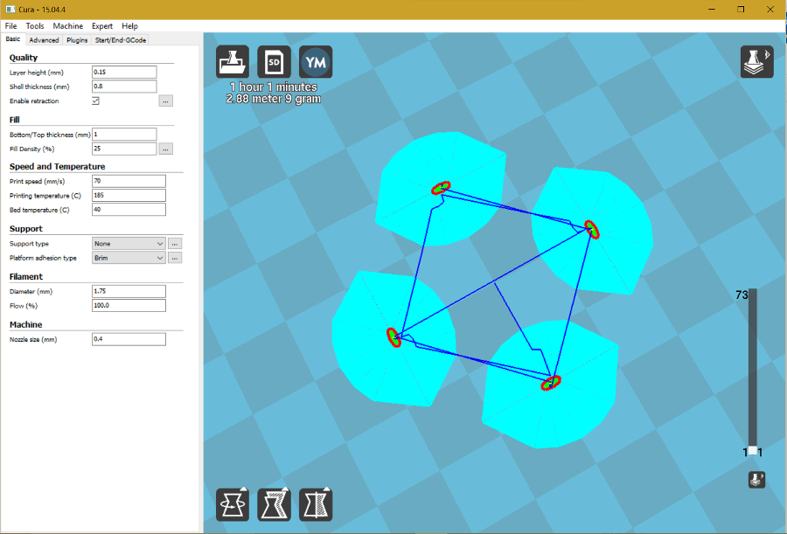Screen dimensions: 787x534
Task: Click the filament Diameter input field
Action: (129, 291)
